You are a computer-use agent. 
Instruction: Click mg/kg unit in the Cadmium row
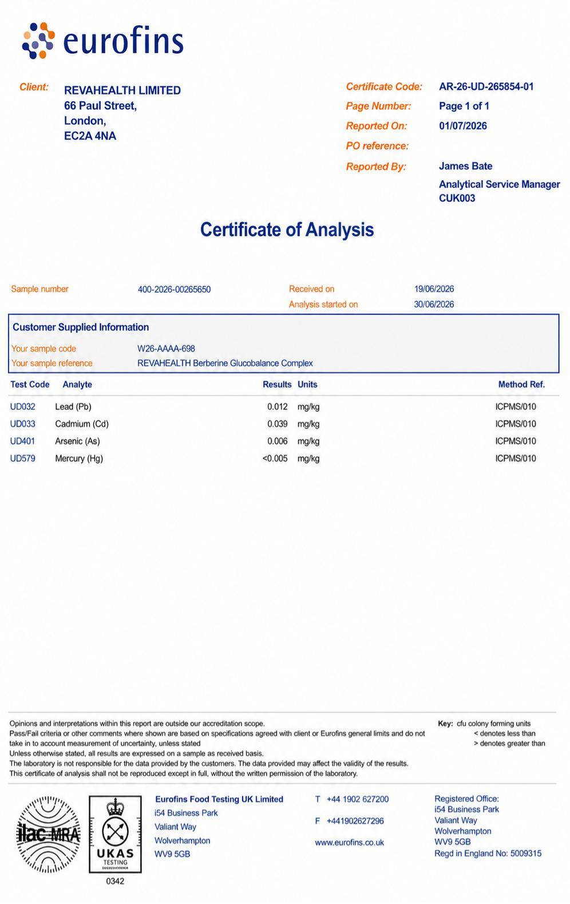point(308,424)
